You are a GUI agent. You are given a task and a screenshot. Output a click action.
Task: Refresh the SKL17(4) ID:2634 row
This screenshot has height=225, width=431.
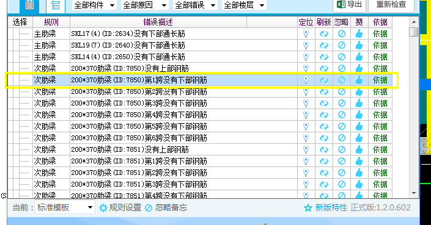(x=324, y=34)
